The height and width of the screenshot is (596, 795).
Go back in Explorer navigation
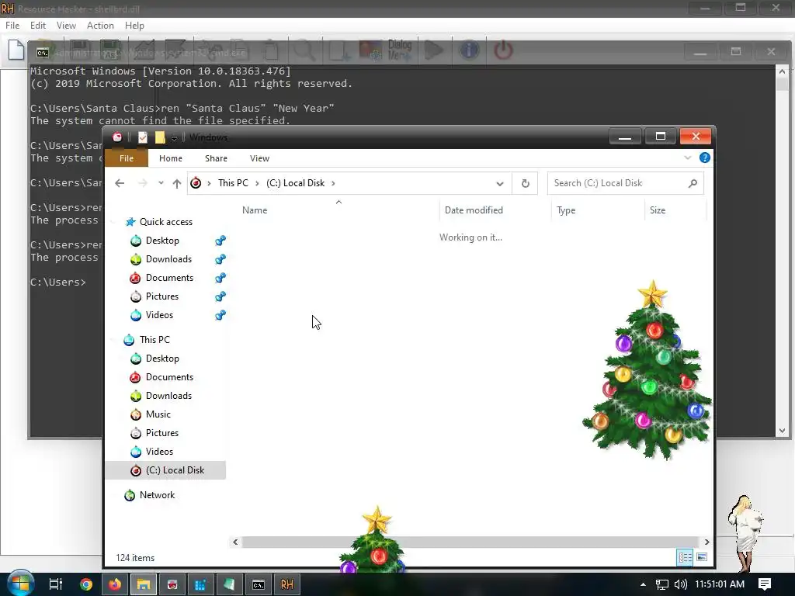click(120, 183)
